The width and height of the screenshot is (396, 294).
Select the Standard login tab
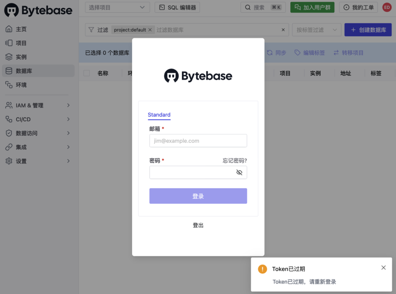[x=159, y=115]
